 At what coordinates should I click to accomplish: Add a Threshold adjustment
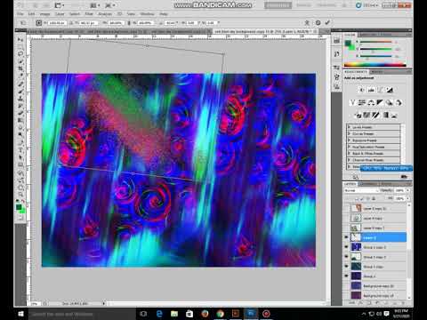(375, 115)
